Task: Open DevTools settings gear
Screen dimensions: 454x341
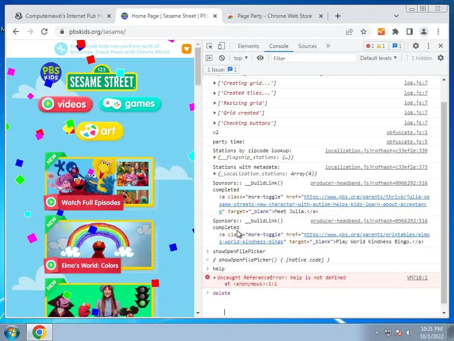Action: pos(416,46)
